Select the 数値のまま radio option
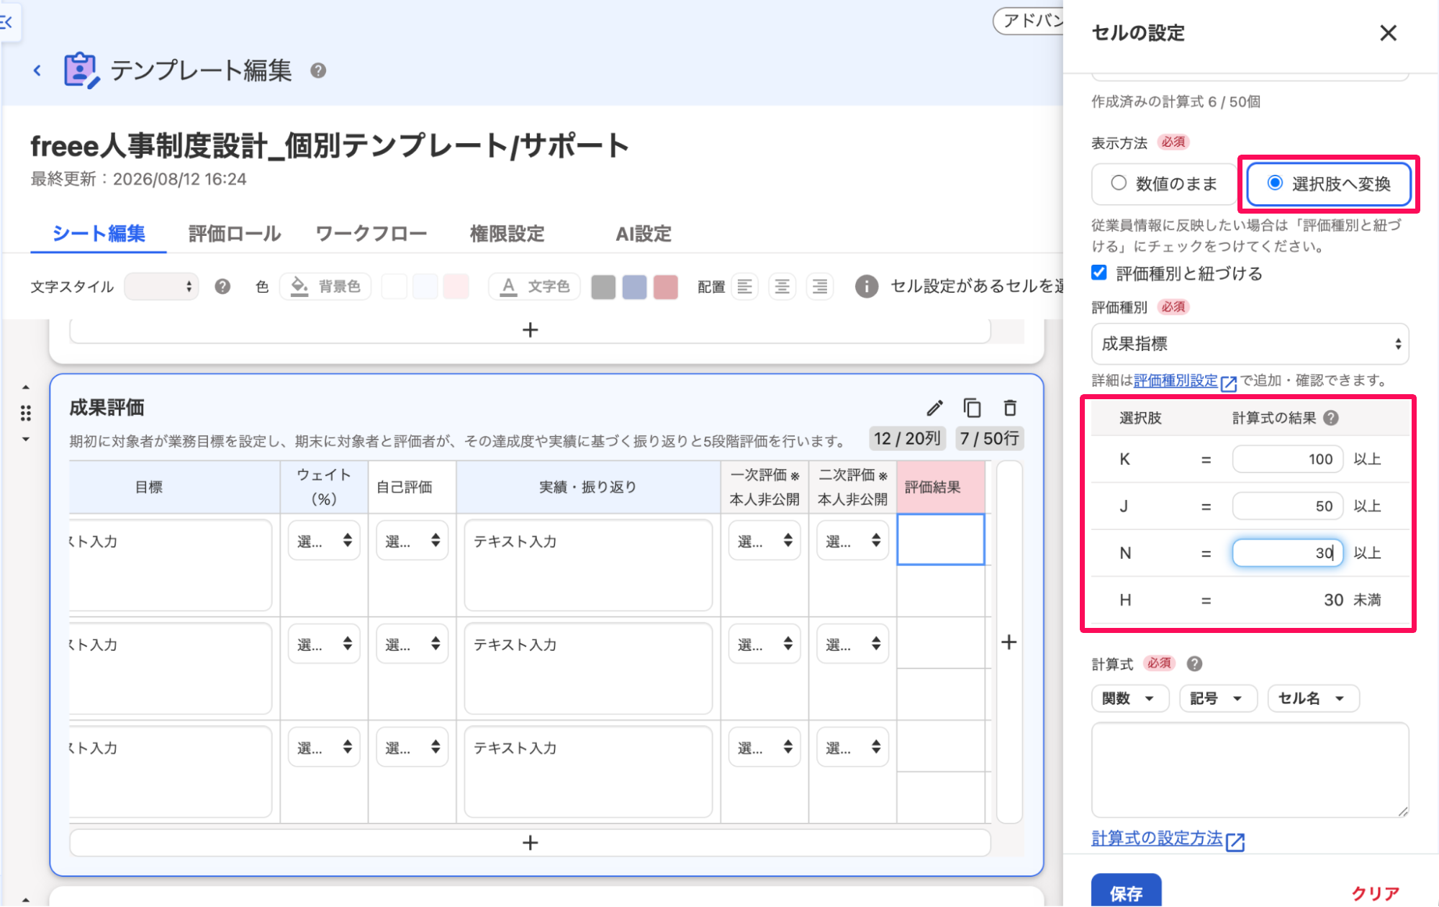Viewport: 1439px width, 907px height. pyautogui.click(x=1163, y=183)
